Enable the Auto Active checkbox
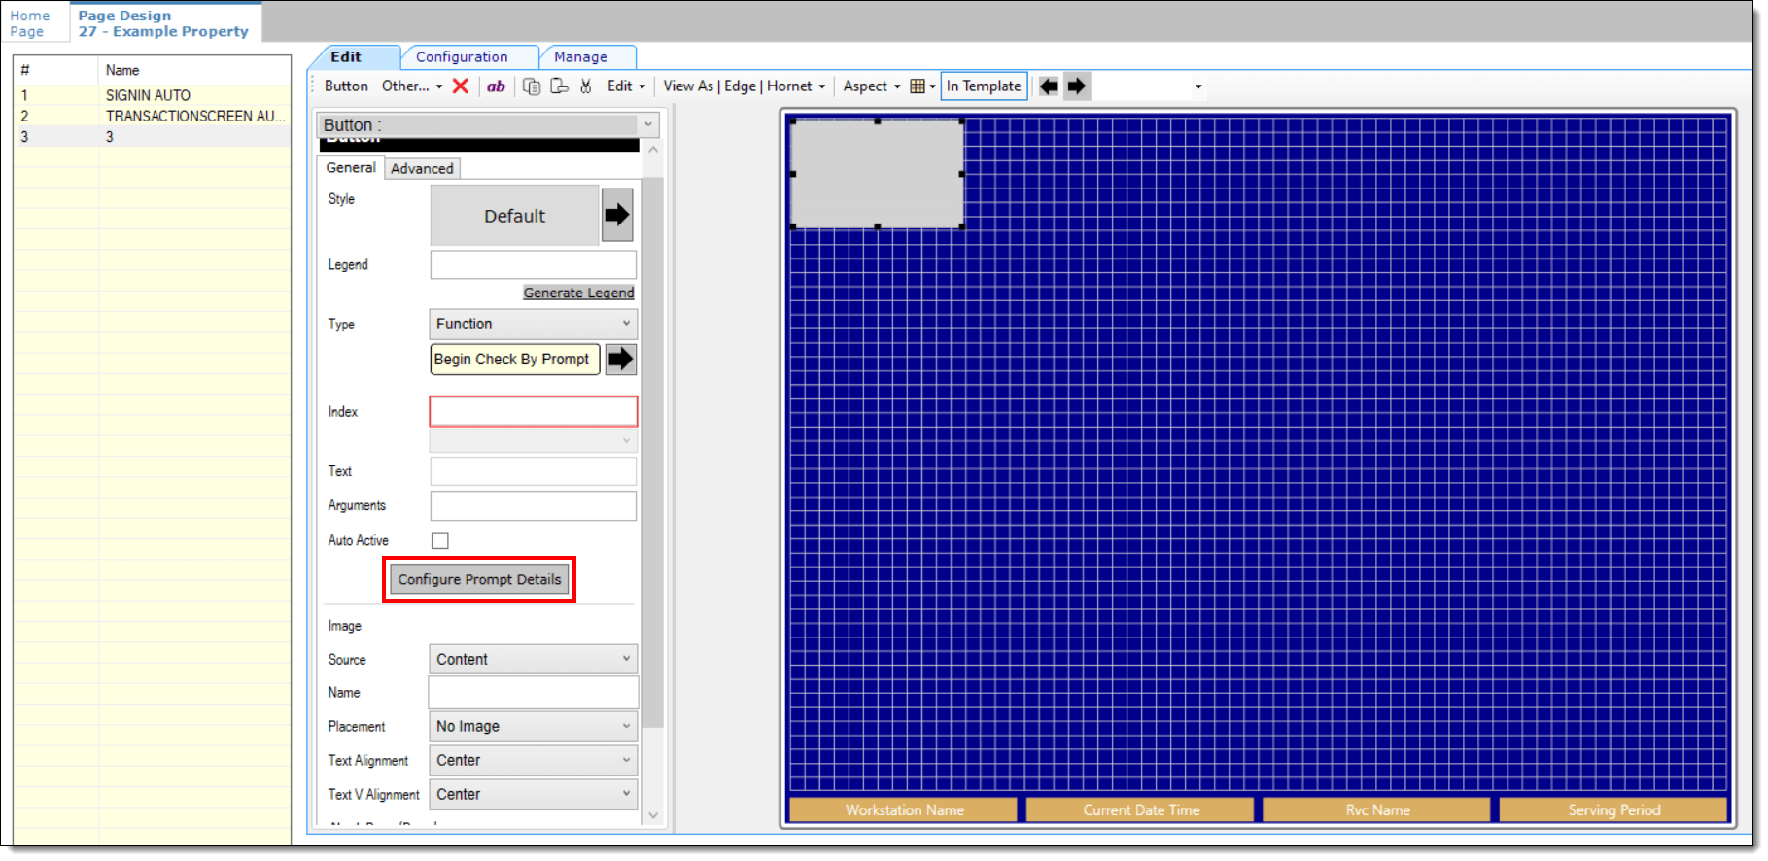This screenshot has height=861, width=1768. [x=440, y=540]
